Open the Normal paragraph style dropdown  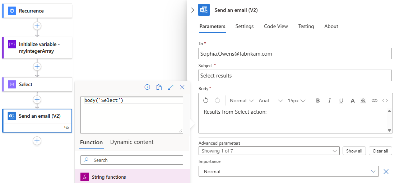(x=242, y=100)
